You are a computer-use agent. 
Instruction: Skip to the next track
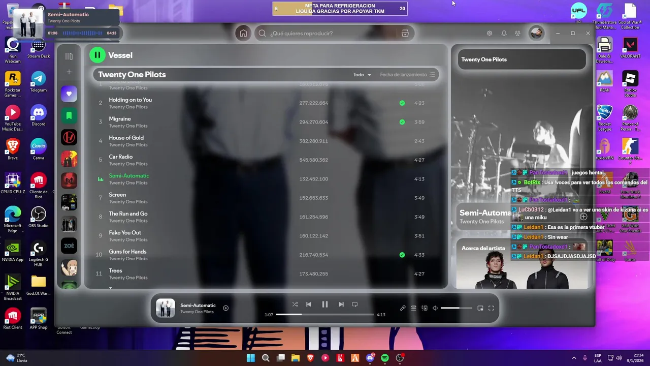click(x=341, y=304)
